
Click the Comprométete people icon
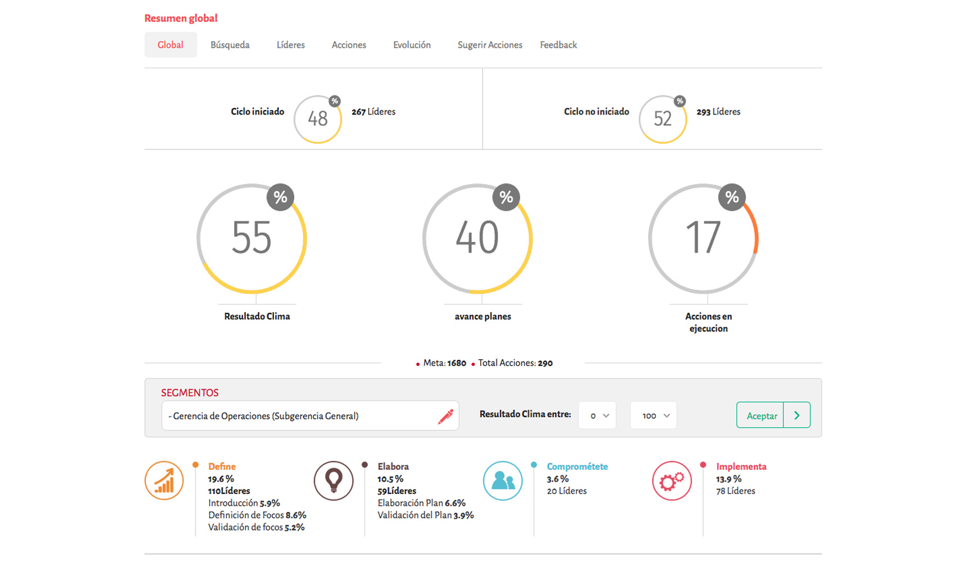pos(503,481)
